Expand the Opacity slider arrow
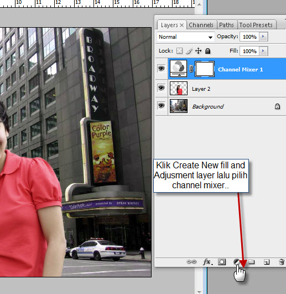Image resolution: width=286 pixels, height=294 pixels. tap(263, 37)
